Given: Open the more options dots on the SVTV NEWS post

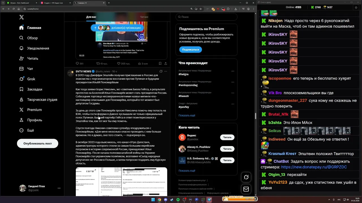Looking at the screenshot, I should point(166,71).
